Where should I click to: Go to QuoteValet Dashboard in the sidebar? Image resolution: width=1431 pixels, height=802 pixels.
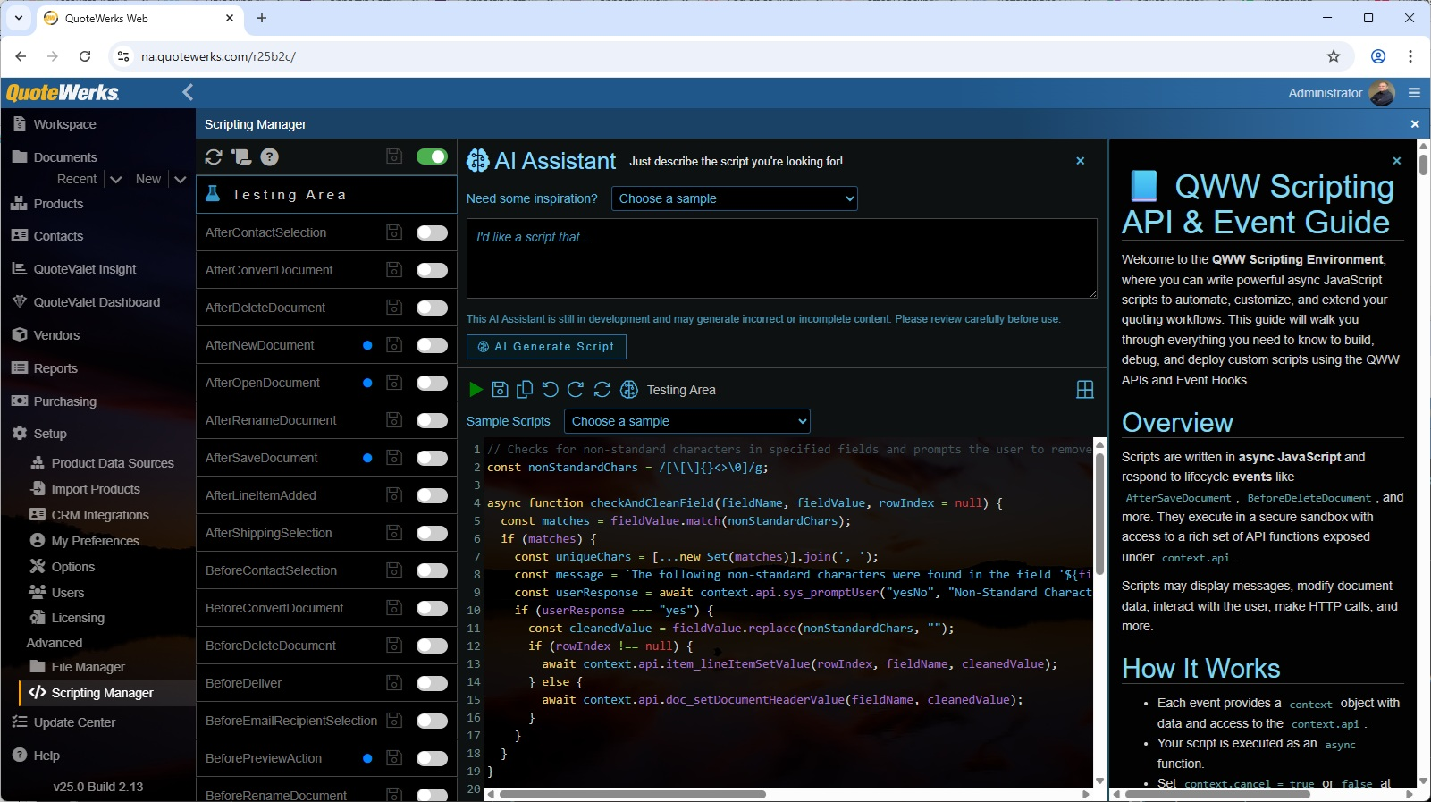tap(97, 302)
